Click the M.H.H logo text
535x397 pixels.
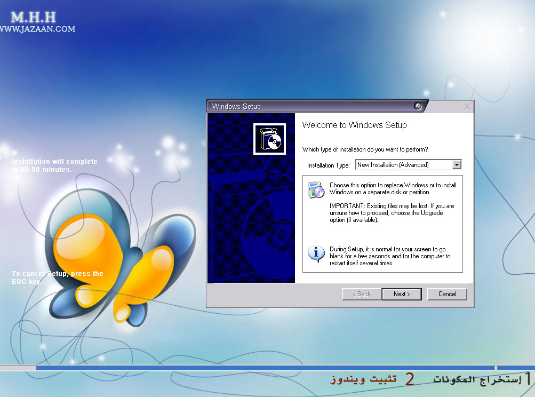(x=33, y=18)
